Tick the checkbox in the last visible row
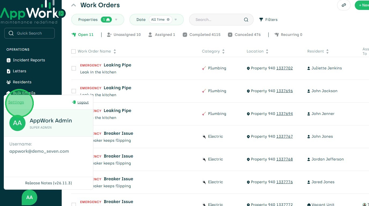This screenshot has width=369, height=206. coord(74,205)
